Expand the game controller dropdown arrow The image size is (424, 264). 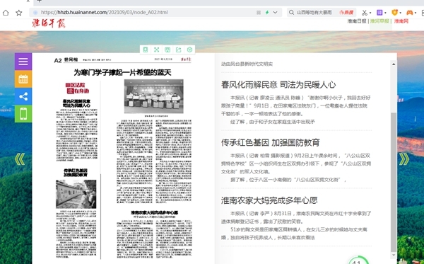click(416, 13)
